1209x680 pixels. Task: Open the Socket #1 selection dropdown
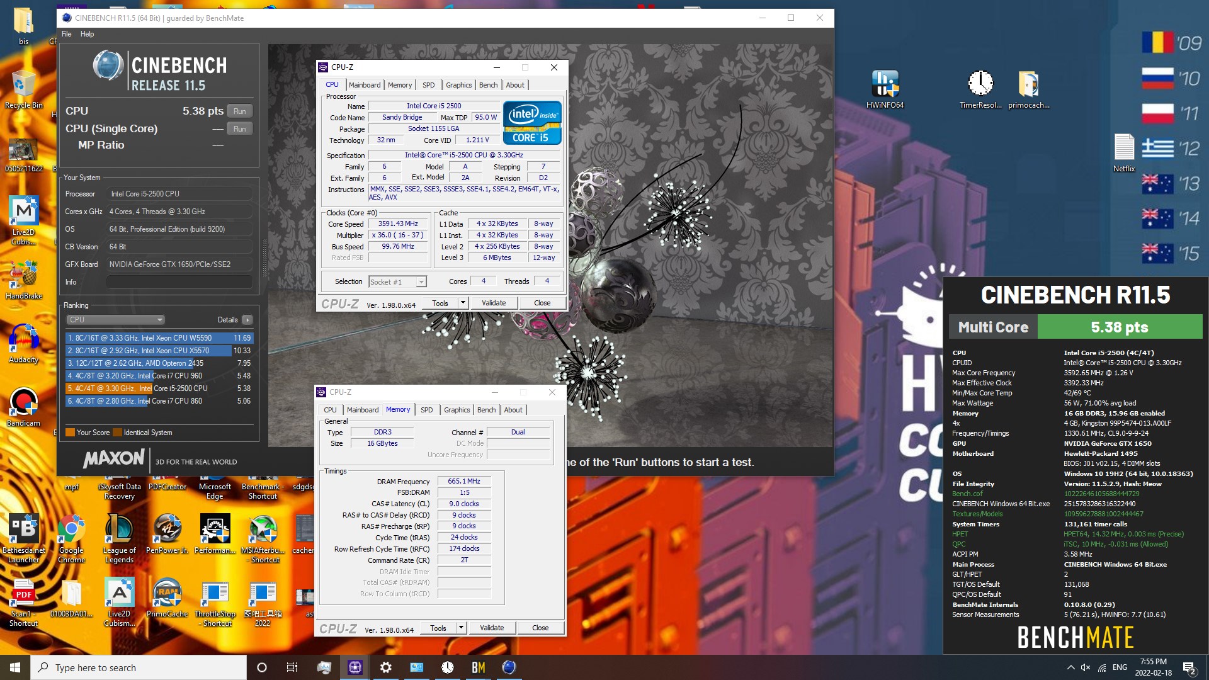coord(397,282)
